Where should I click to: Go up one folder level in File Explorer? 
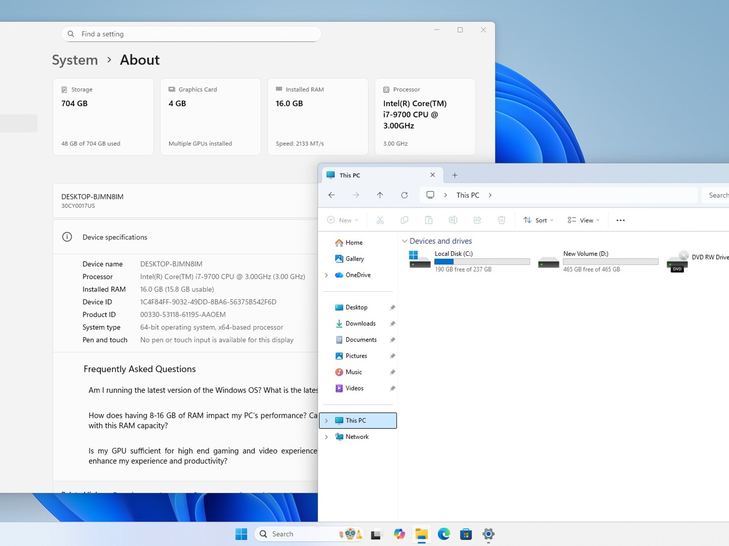coord(380,195)
